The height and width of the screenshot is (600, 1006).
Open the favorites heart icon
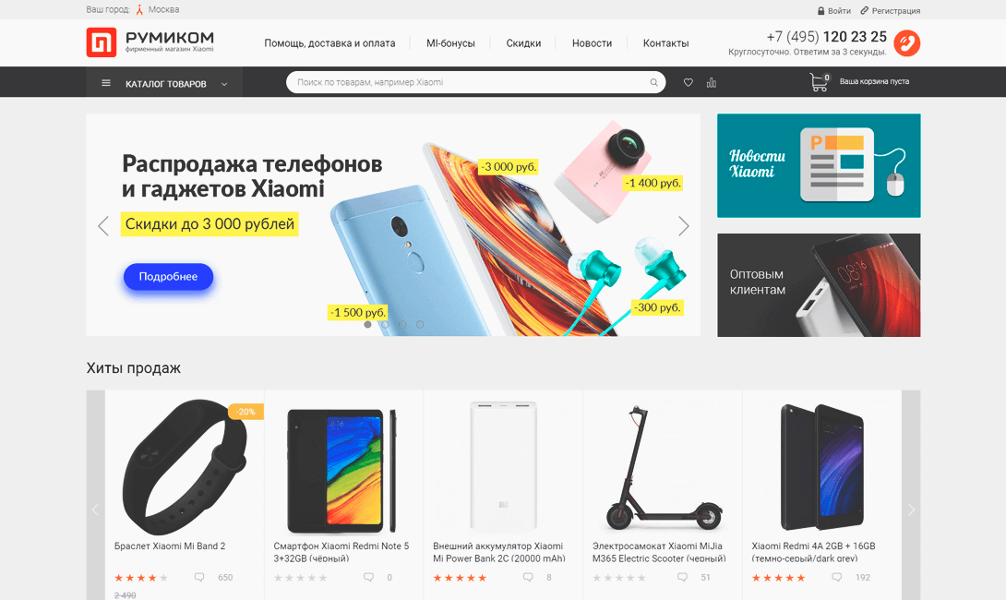tap(688, 82)
